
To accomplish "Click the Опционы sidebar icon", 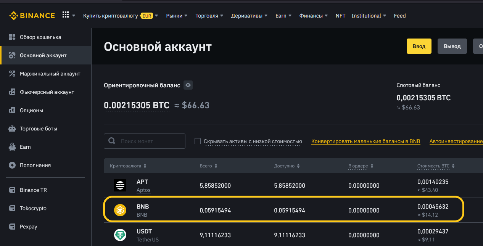I will tap(12, 110).
